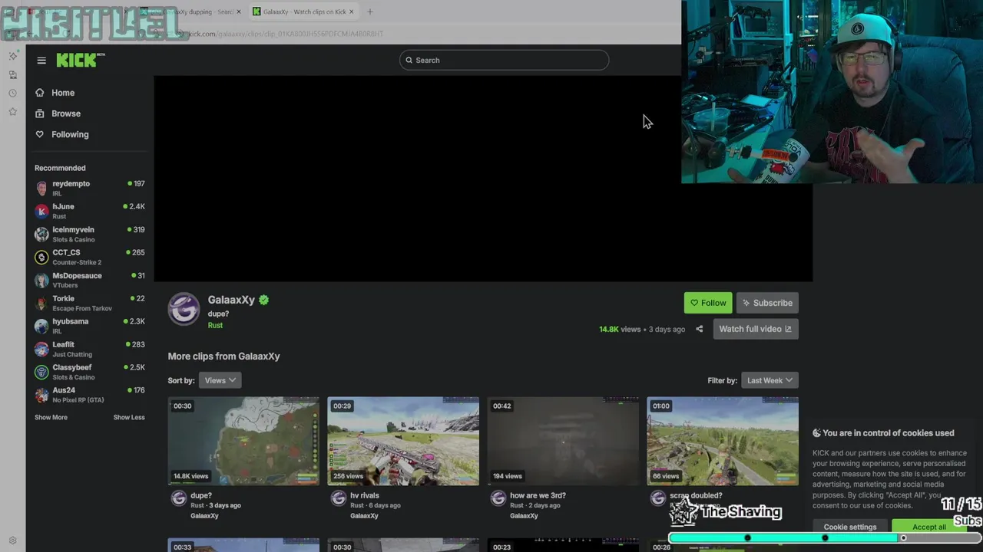Accept all cookies

929,527
